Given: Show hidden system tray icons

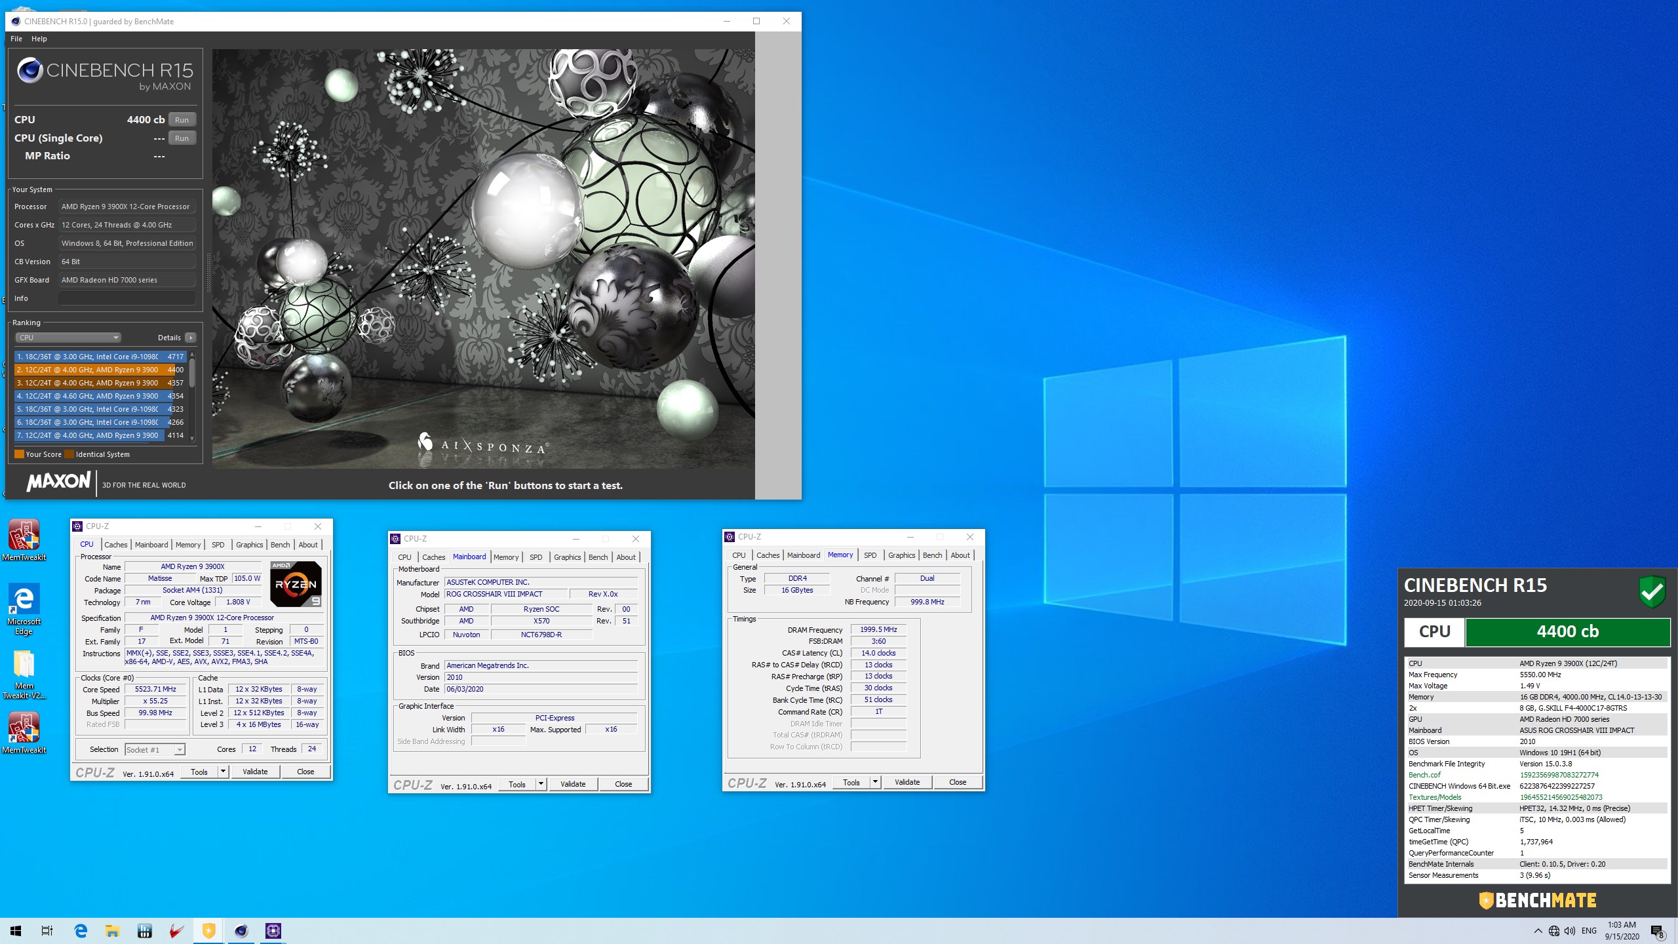Looking at the screenshot, I should (x=1538, y=931).
